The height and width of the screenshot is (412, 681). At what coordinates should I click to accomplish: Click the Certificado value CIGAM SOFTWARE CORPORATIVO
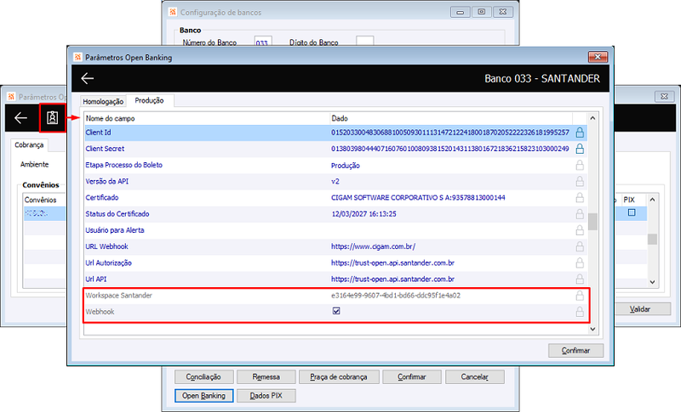point(418,198)
